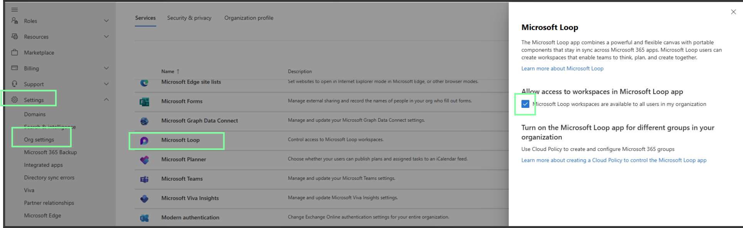Image resolution: width=743 pixels, height=228 pixels.
Task: Open the Microsoft Planner service
Action: [184, 159]
